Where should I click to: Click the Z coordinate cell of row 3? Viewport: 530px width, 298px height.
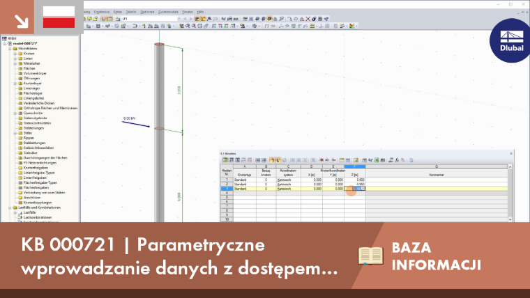coord(354,189)
